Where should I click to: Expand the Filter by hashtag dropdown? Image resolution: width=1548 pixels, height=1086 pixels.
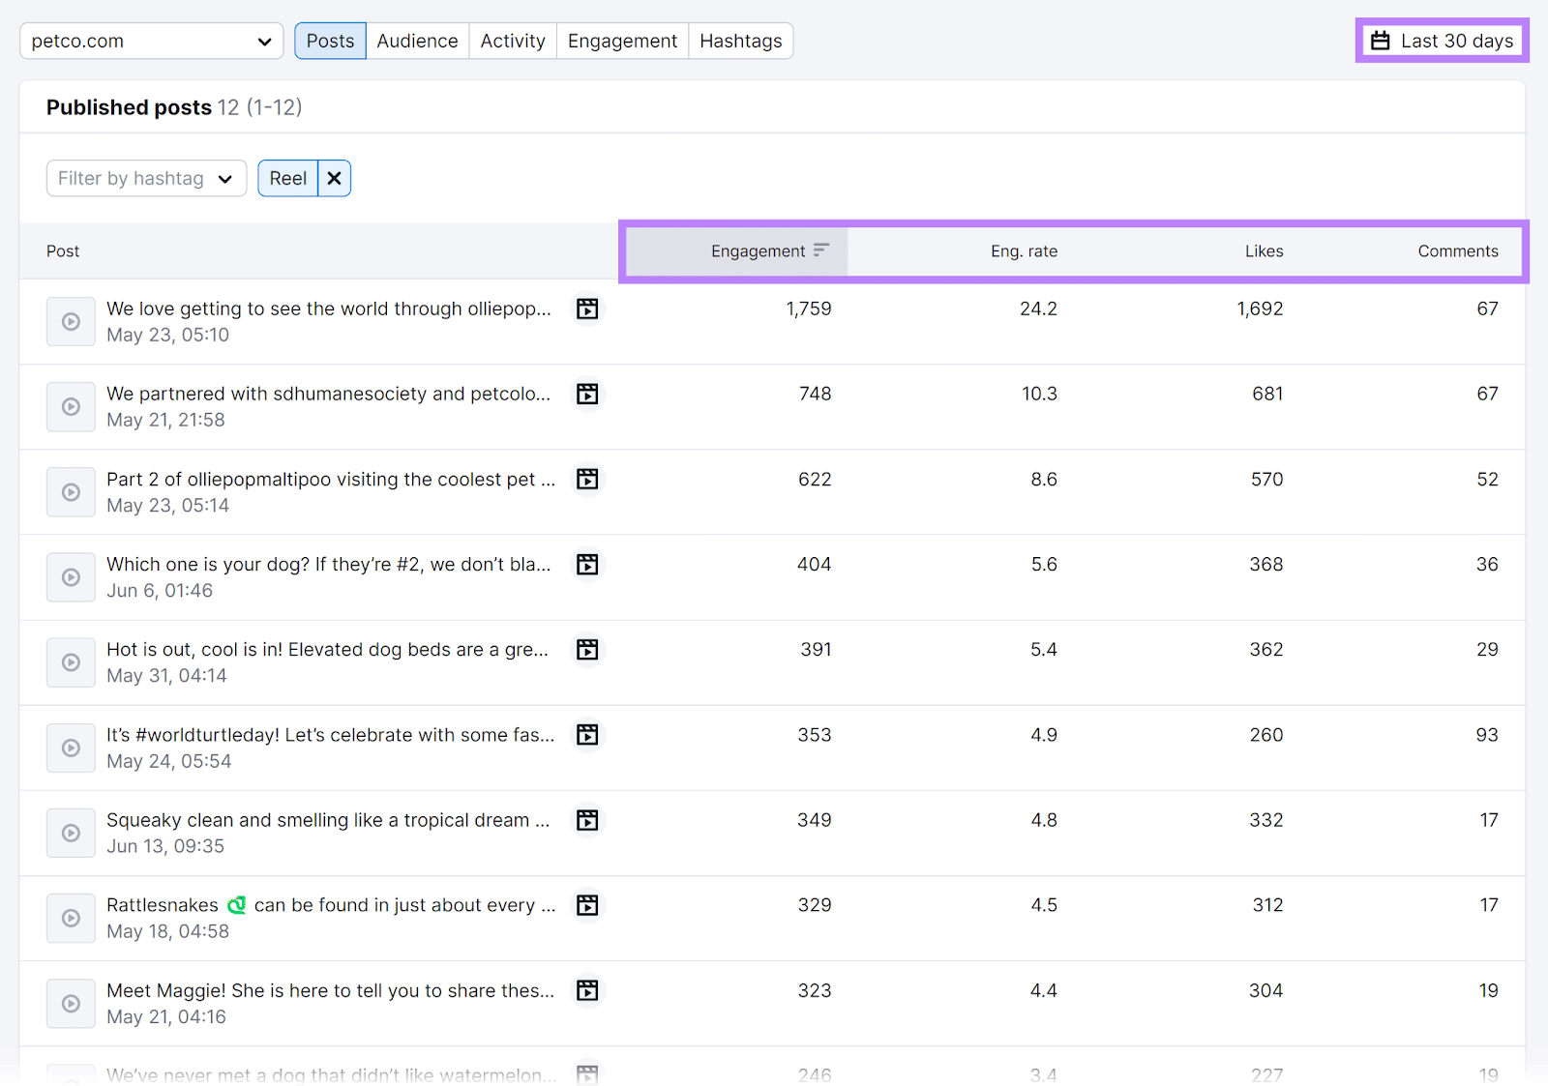coord(145,178)
